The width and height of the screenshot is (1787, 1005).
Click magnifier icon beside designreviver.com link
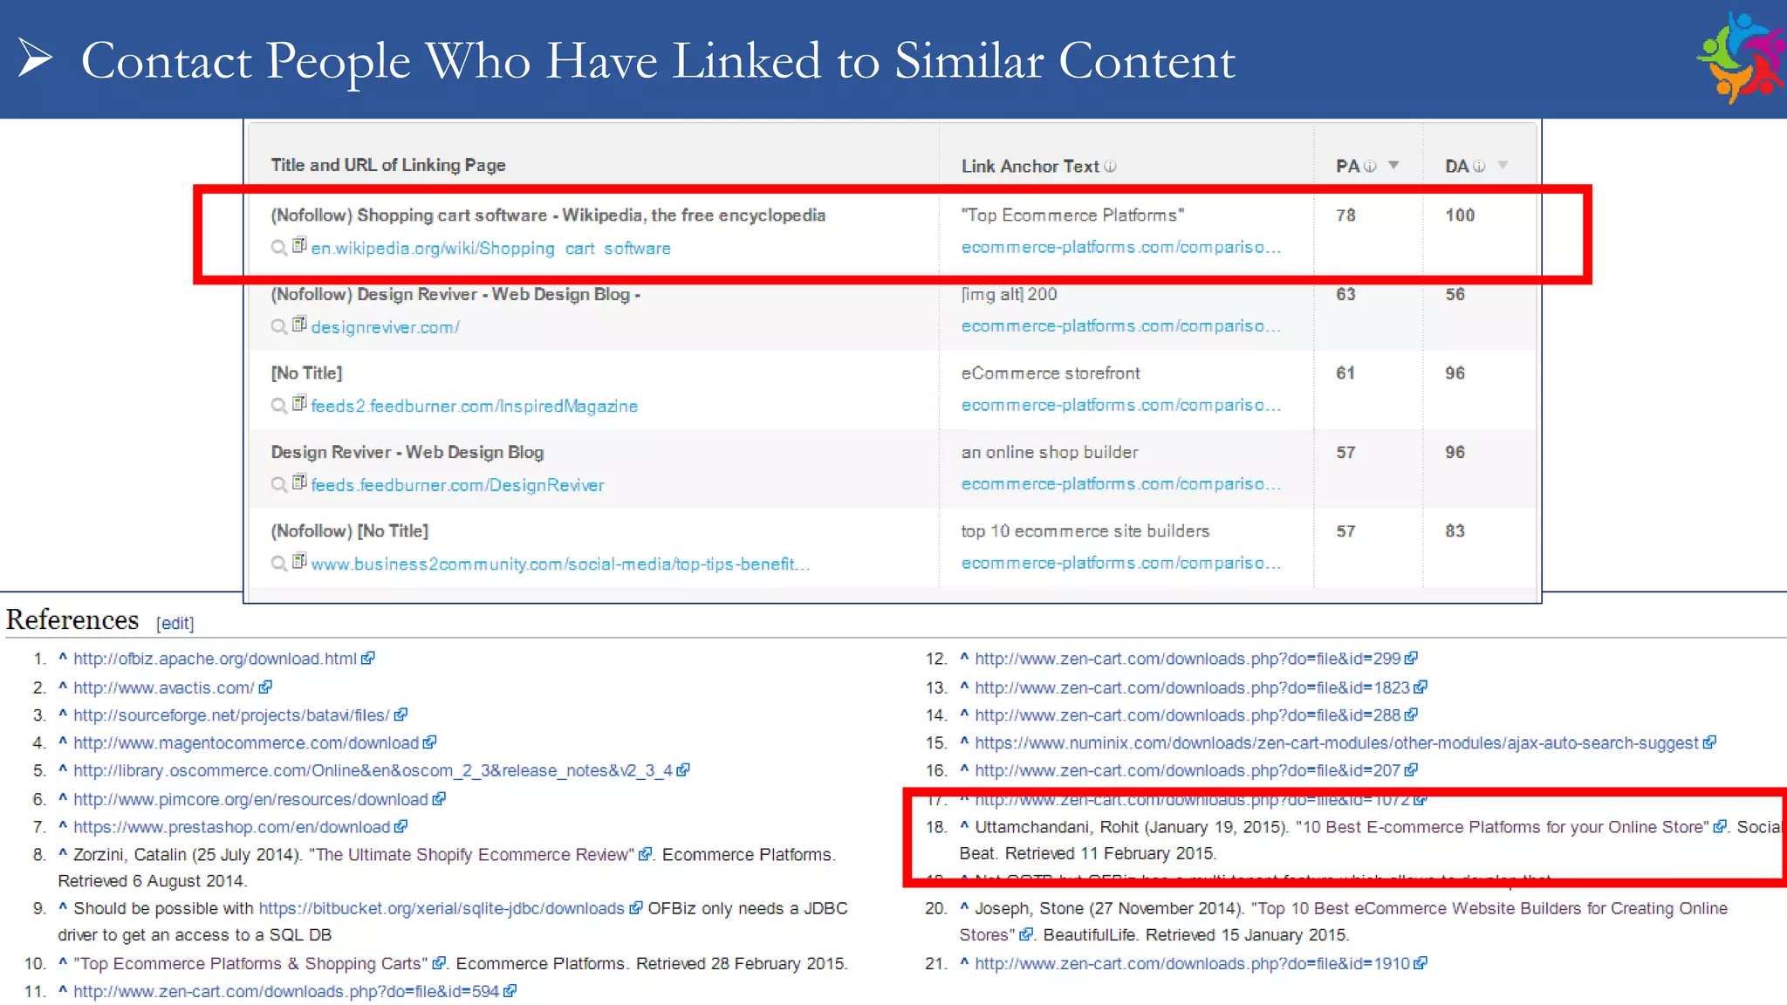click(279, 327)
